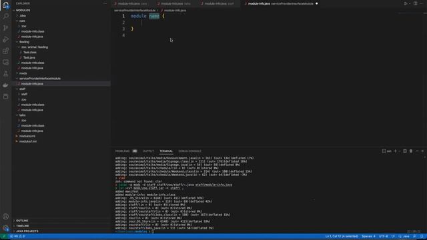427x240 pixels.
Task: Click the errors and warnings status indicator
Action: coord(17,236)
